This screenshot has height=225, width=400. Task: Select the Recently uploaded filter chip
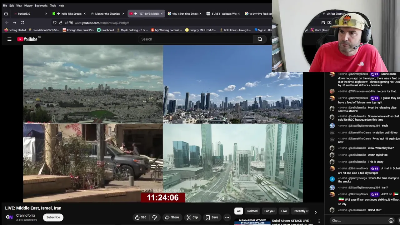tap(301, 211)
